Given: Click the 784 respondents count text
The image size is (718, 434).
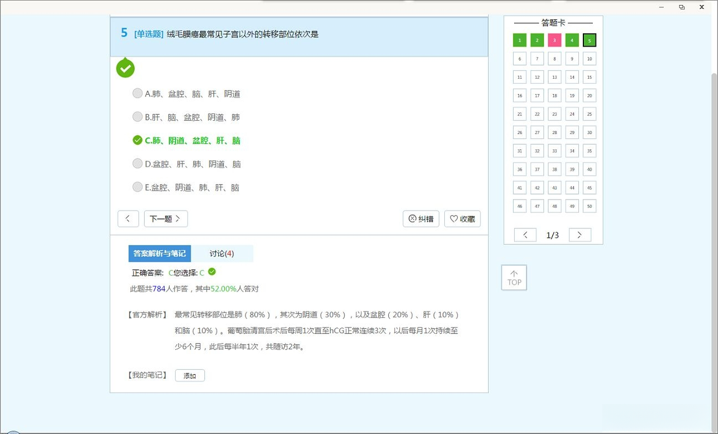Looking at the screenshot, I should [x=159, y=289].
